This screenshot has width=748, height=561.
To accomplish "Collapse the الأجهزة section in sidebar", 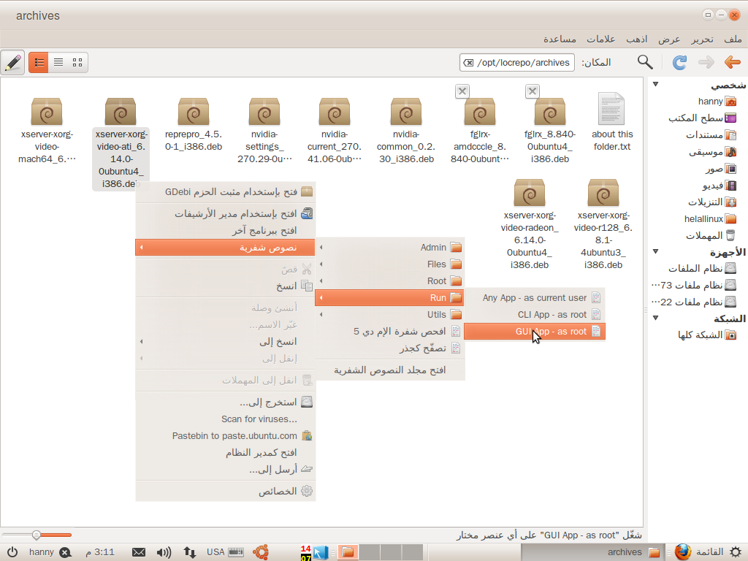I will (x=655, y=253).
